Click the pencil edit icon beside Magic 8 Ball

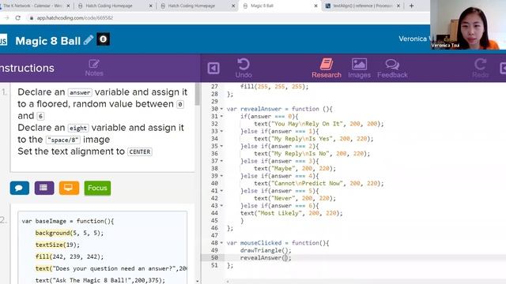(88, 40)
